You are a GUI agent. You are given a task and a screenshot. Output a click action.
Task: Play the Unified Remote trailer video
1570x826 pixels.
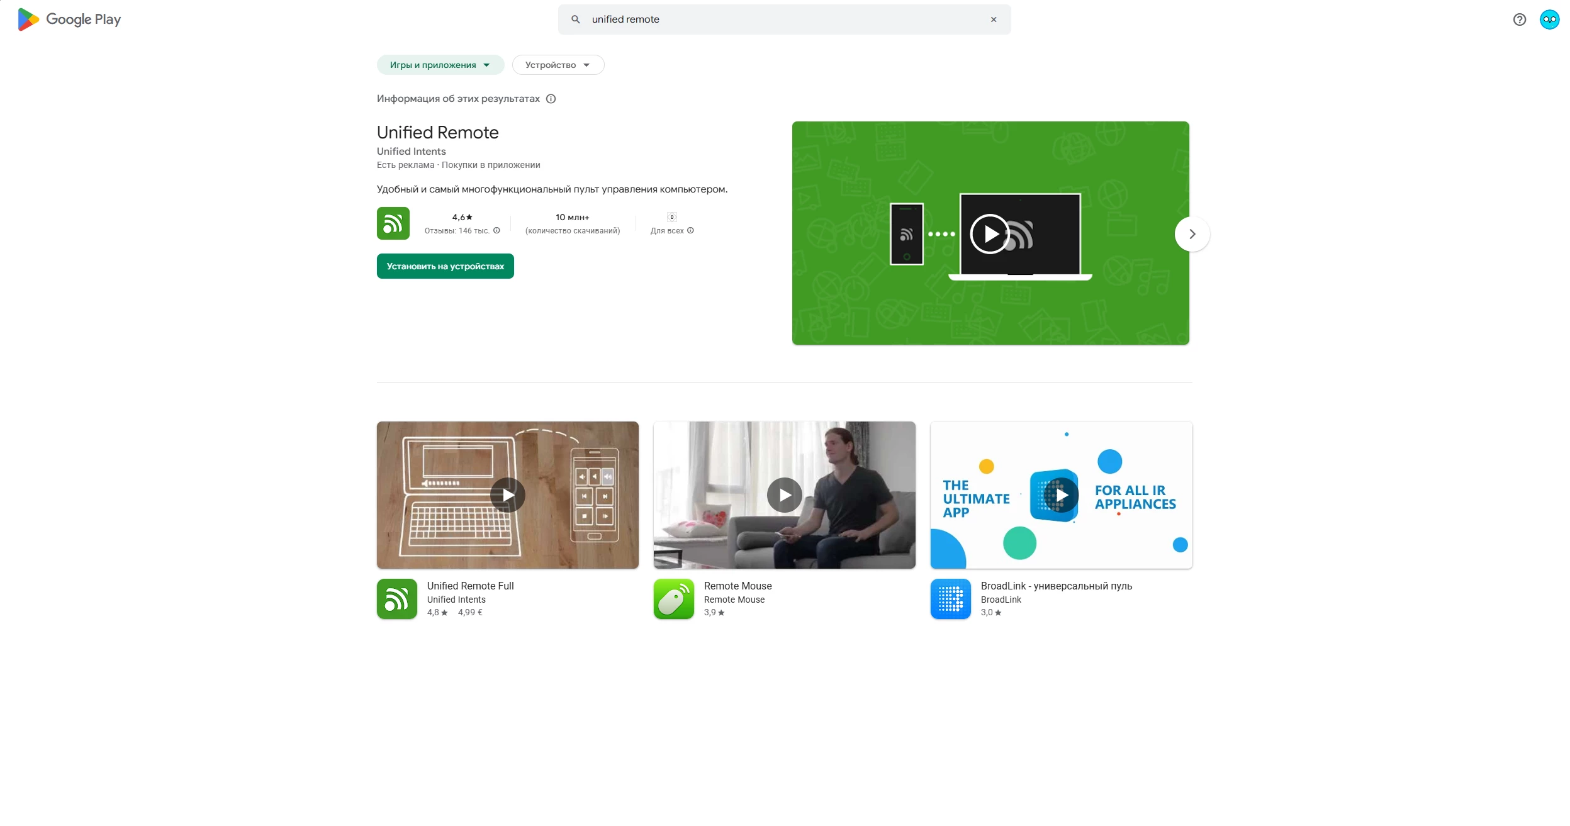click(989, 234)
